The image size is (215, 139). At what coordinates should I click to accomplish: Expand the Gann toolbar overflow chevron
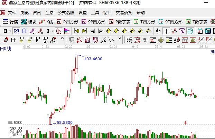120,39
